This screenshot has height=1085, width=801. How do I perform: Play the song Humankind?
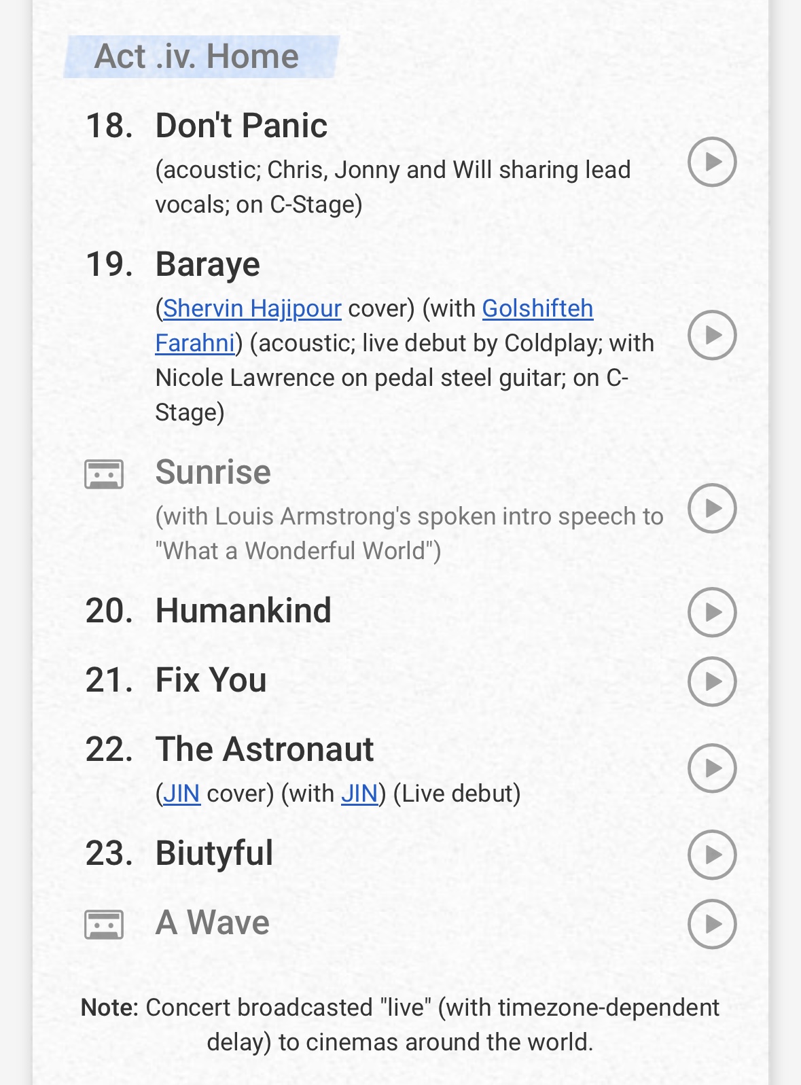pos(711,612)
